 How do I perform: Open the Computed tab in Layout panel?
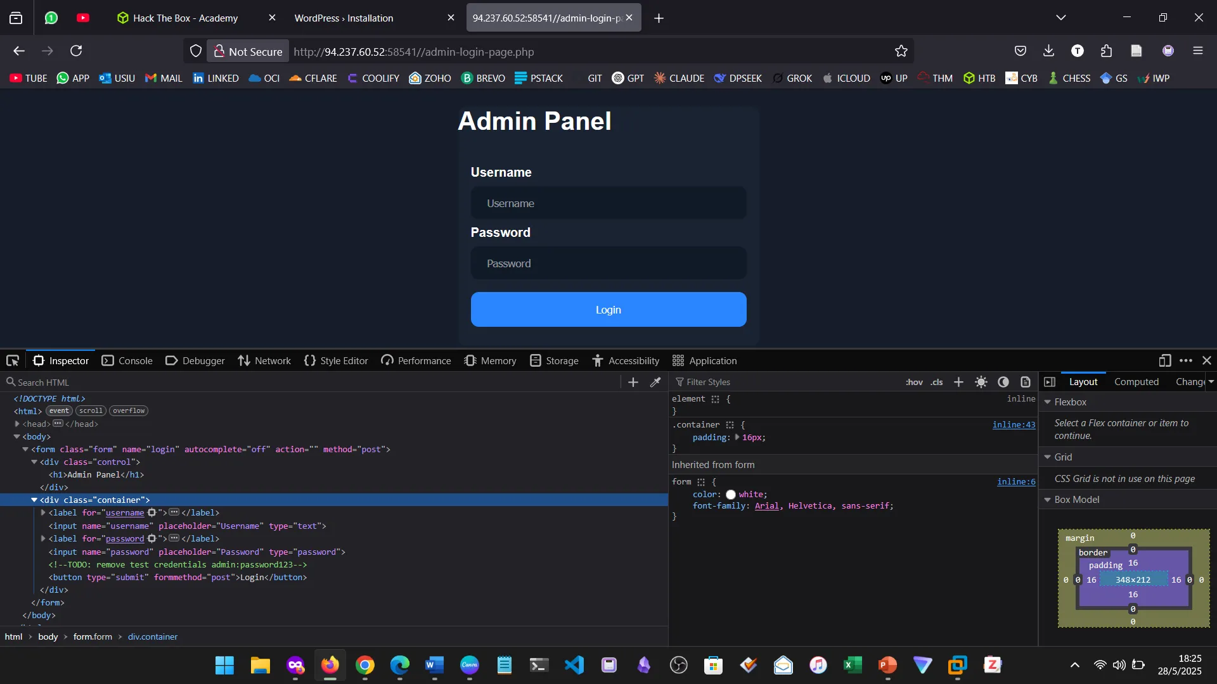[x=1136, y=382]
